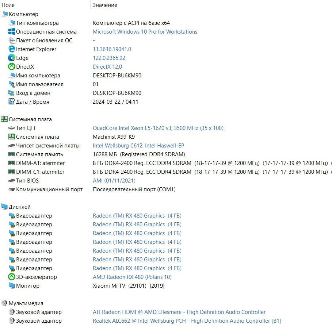
Task: Open the AMD Radeon RX 480 (Polaris 10) link
Action: click(x=132, y=277)
